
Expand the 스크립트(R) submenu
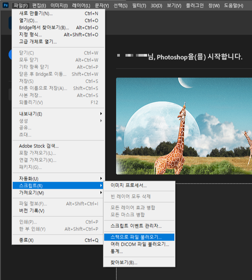(58, 185)
